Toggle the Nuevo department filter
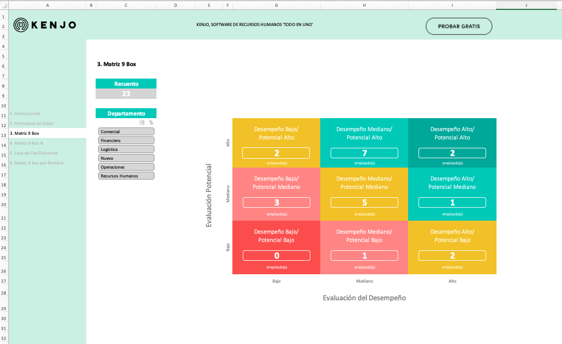562x344 pixels. [126, 158]
